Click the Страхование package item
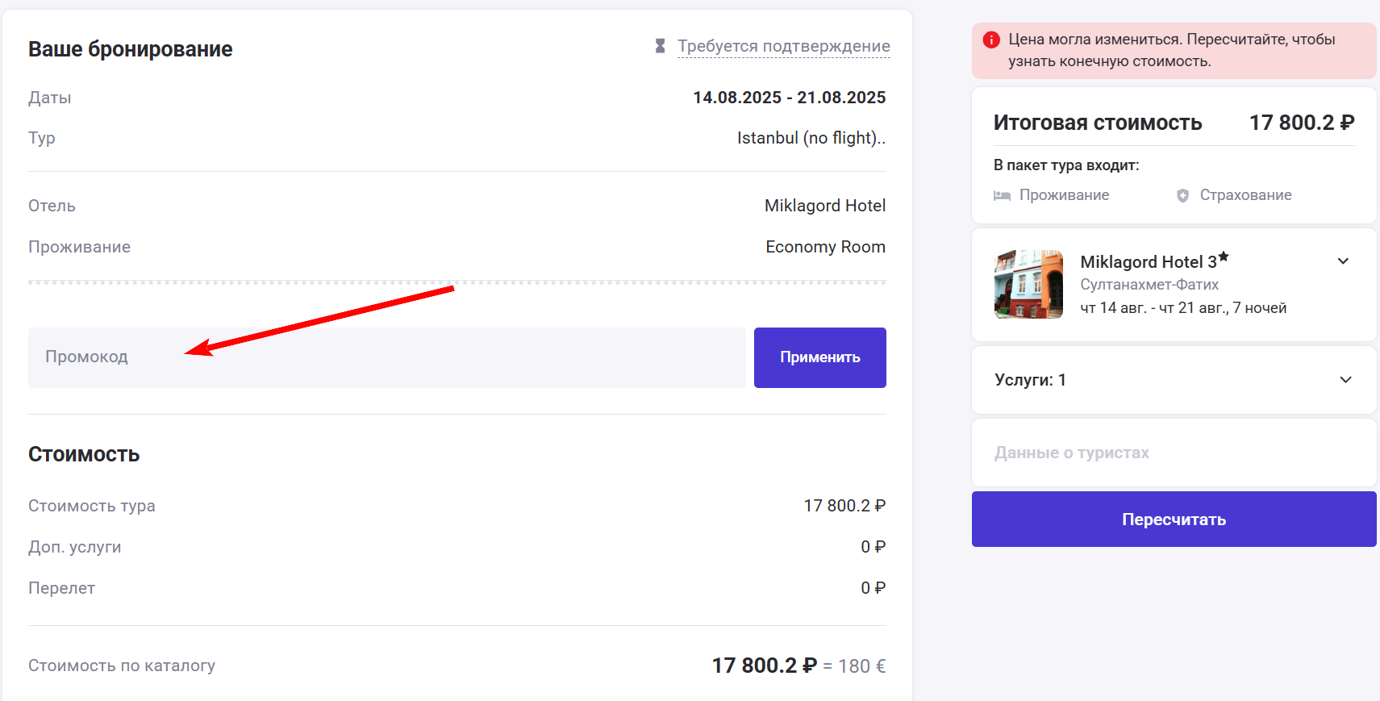Viewport: 1380px width, 701px height. 1246,194
